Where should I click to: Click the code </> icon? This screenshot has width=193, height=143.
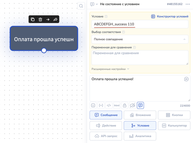[x=109, y=105]
